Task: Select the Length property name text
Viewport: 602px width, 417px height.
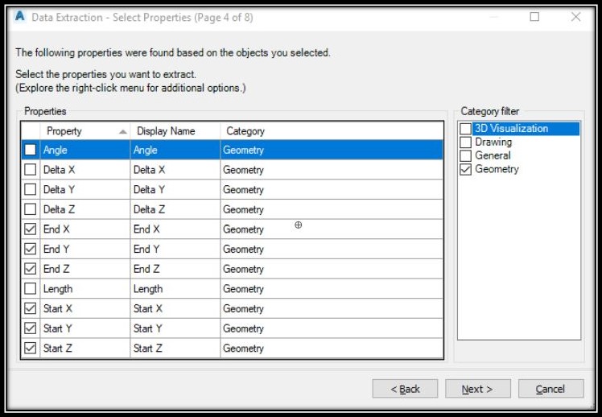Action: (58, 289)
